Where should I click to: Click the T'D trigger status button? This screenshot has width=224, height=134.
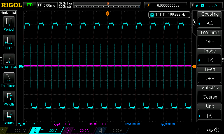30,5
